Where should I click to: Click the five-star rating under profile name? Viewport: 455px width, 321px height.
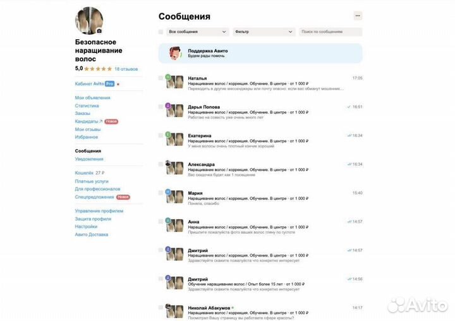coord(98,69)
